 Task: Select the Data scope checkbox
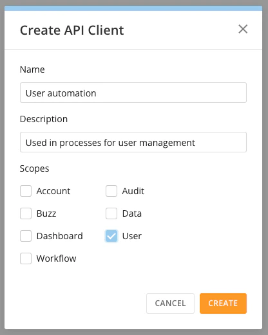111,213
